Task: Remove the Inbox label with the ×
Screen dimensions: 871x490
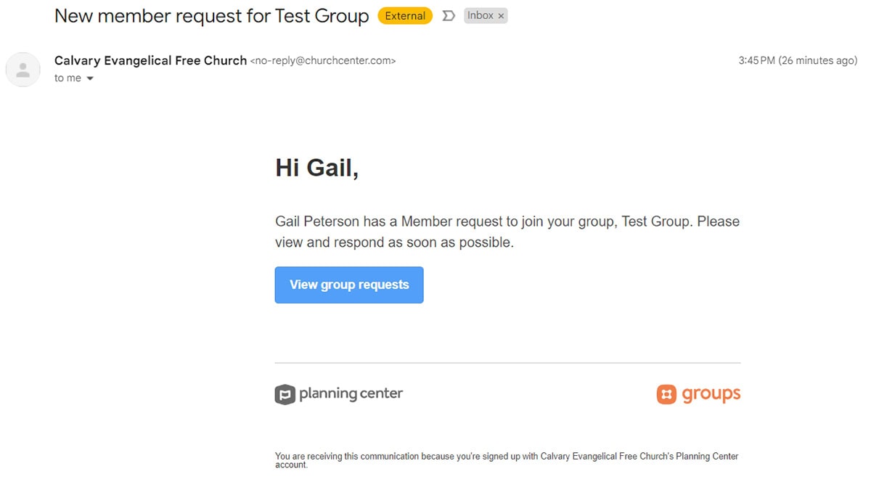Action: [x=501, y=16]
